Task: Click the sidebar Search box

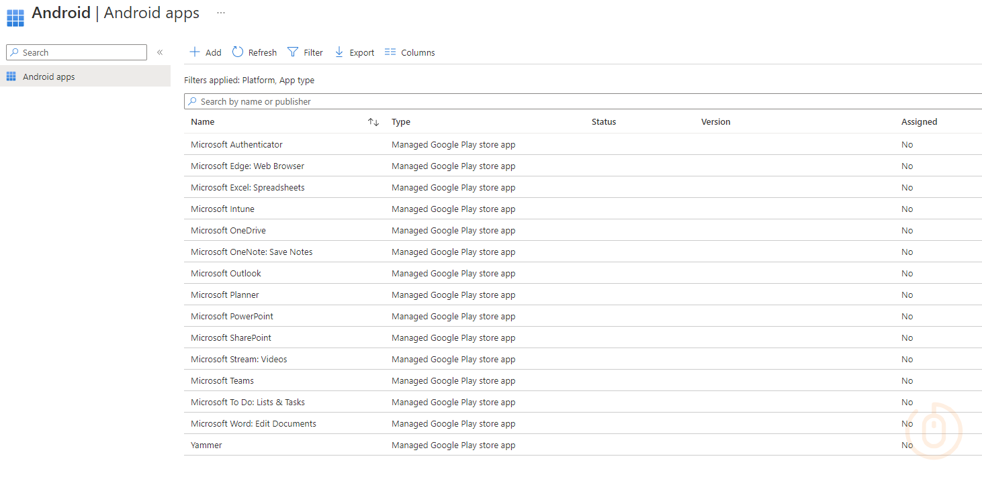Action: click(77, 52)
